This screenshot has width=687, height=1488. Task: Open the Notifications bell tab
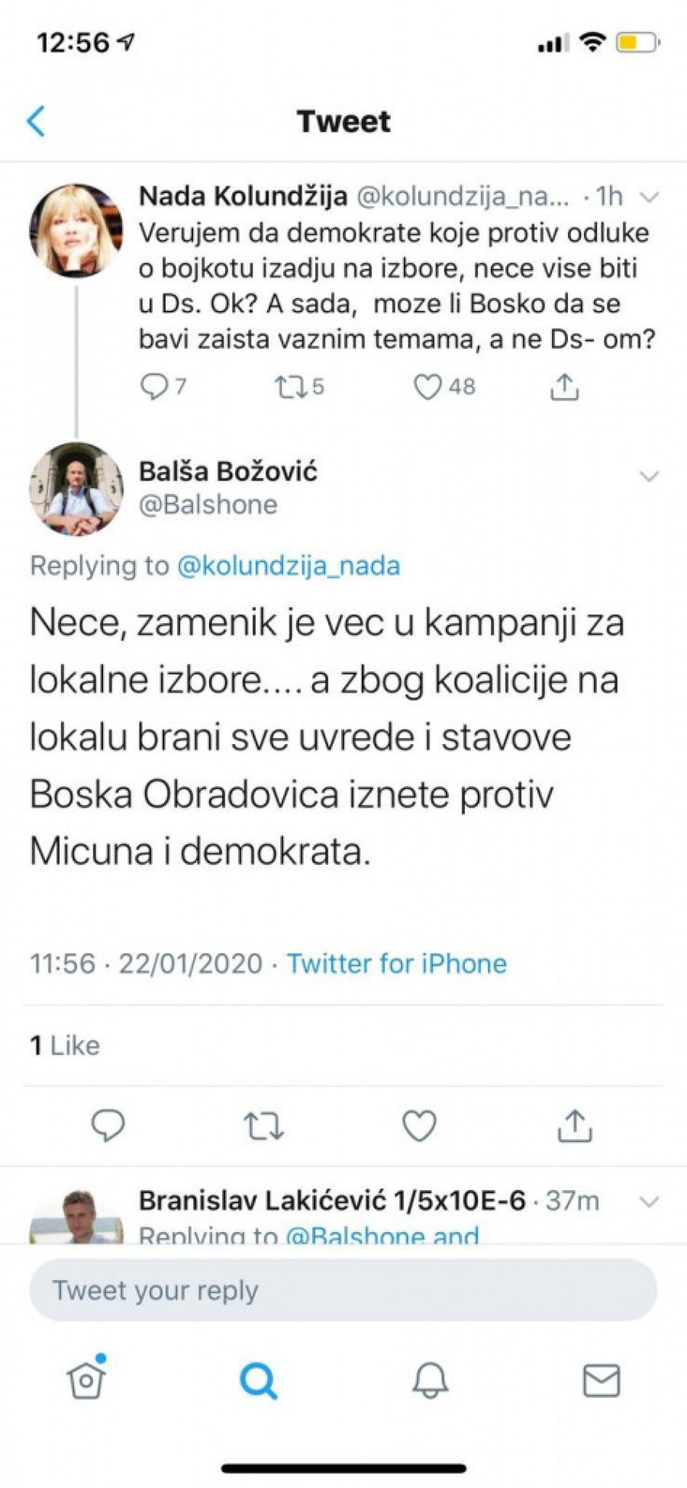click(x=431, y=1380)
